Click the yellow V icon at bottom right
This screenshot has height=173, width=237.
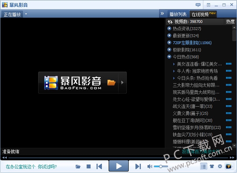229,166
